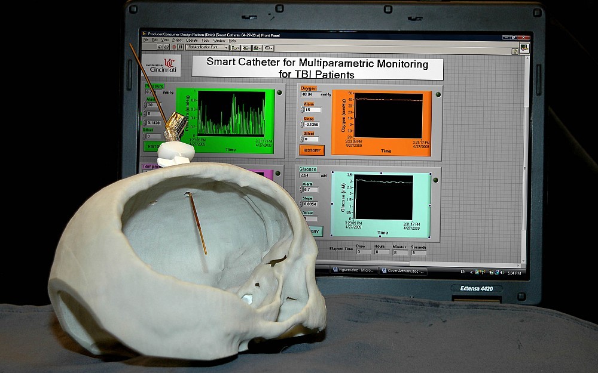This screenshot has width=598, height=373.
Task: Click the Pressure alarm LED indicator
Action: [279, 93]
